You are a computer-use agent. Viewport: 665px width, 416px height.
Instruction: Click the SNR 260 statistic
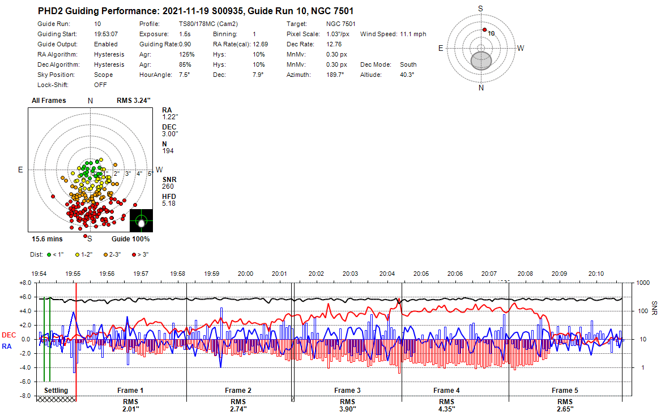pos(169,183)
